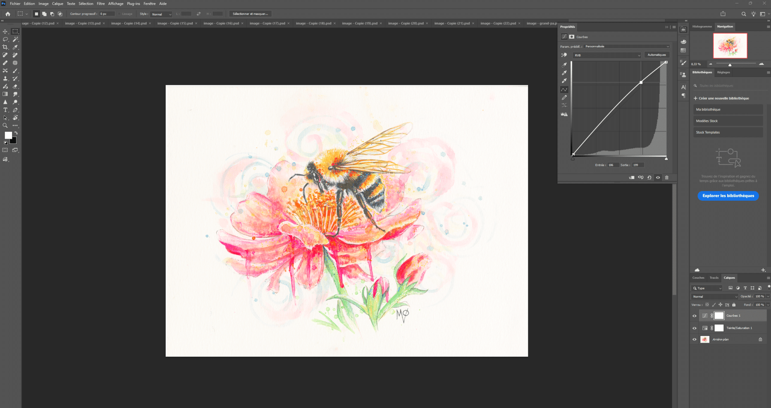
Task: Click the Automatiques button
Action: pos(656,55)
